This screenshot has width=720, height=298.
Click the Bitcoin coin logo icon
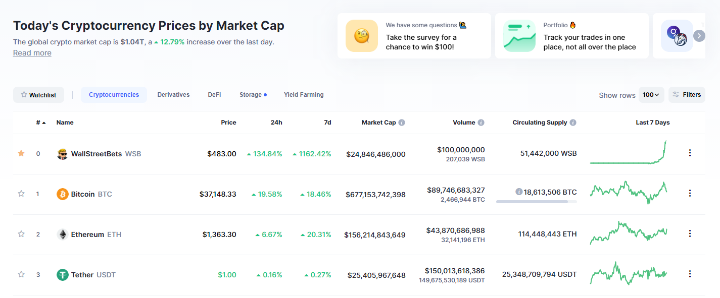tap(62, 194)
